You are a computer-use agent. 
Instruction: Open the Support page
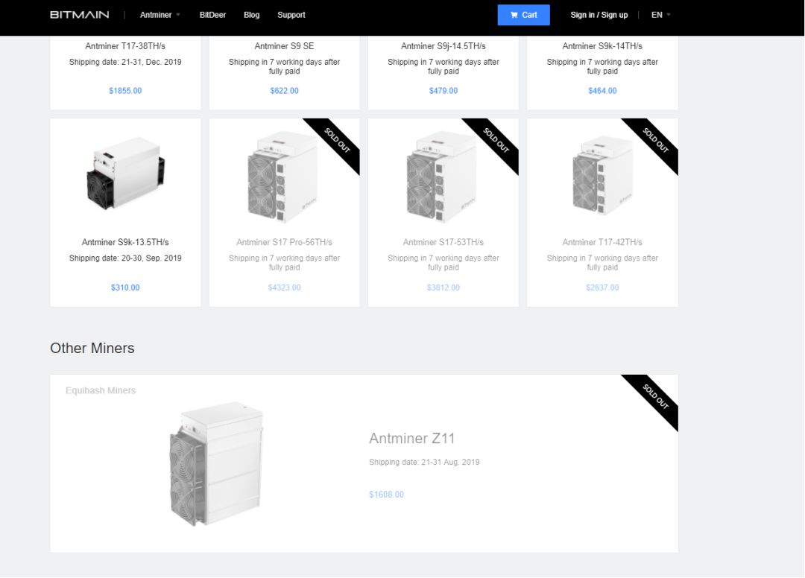291,15
